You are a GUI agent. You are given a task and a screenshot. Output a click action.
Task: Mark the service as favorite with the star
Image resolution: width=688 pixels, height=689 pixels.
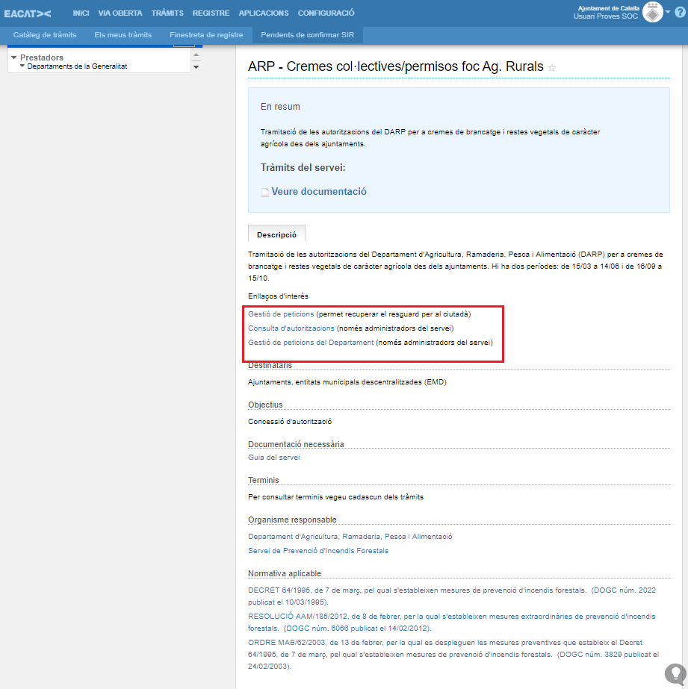[552, 68]
